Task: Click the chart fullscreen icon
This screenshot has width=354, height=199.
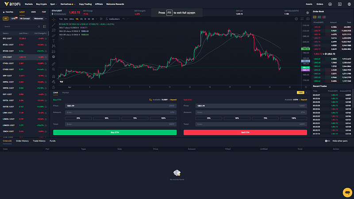Action: tap(302, 19)
